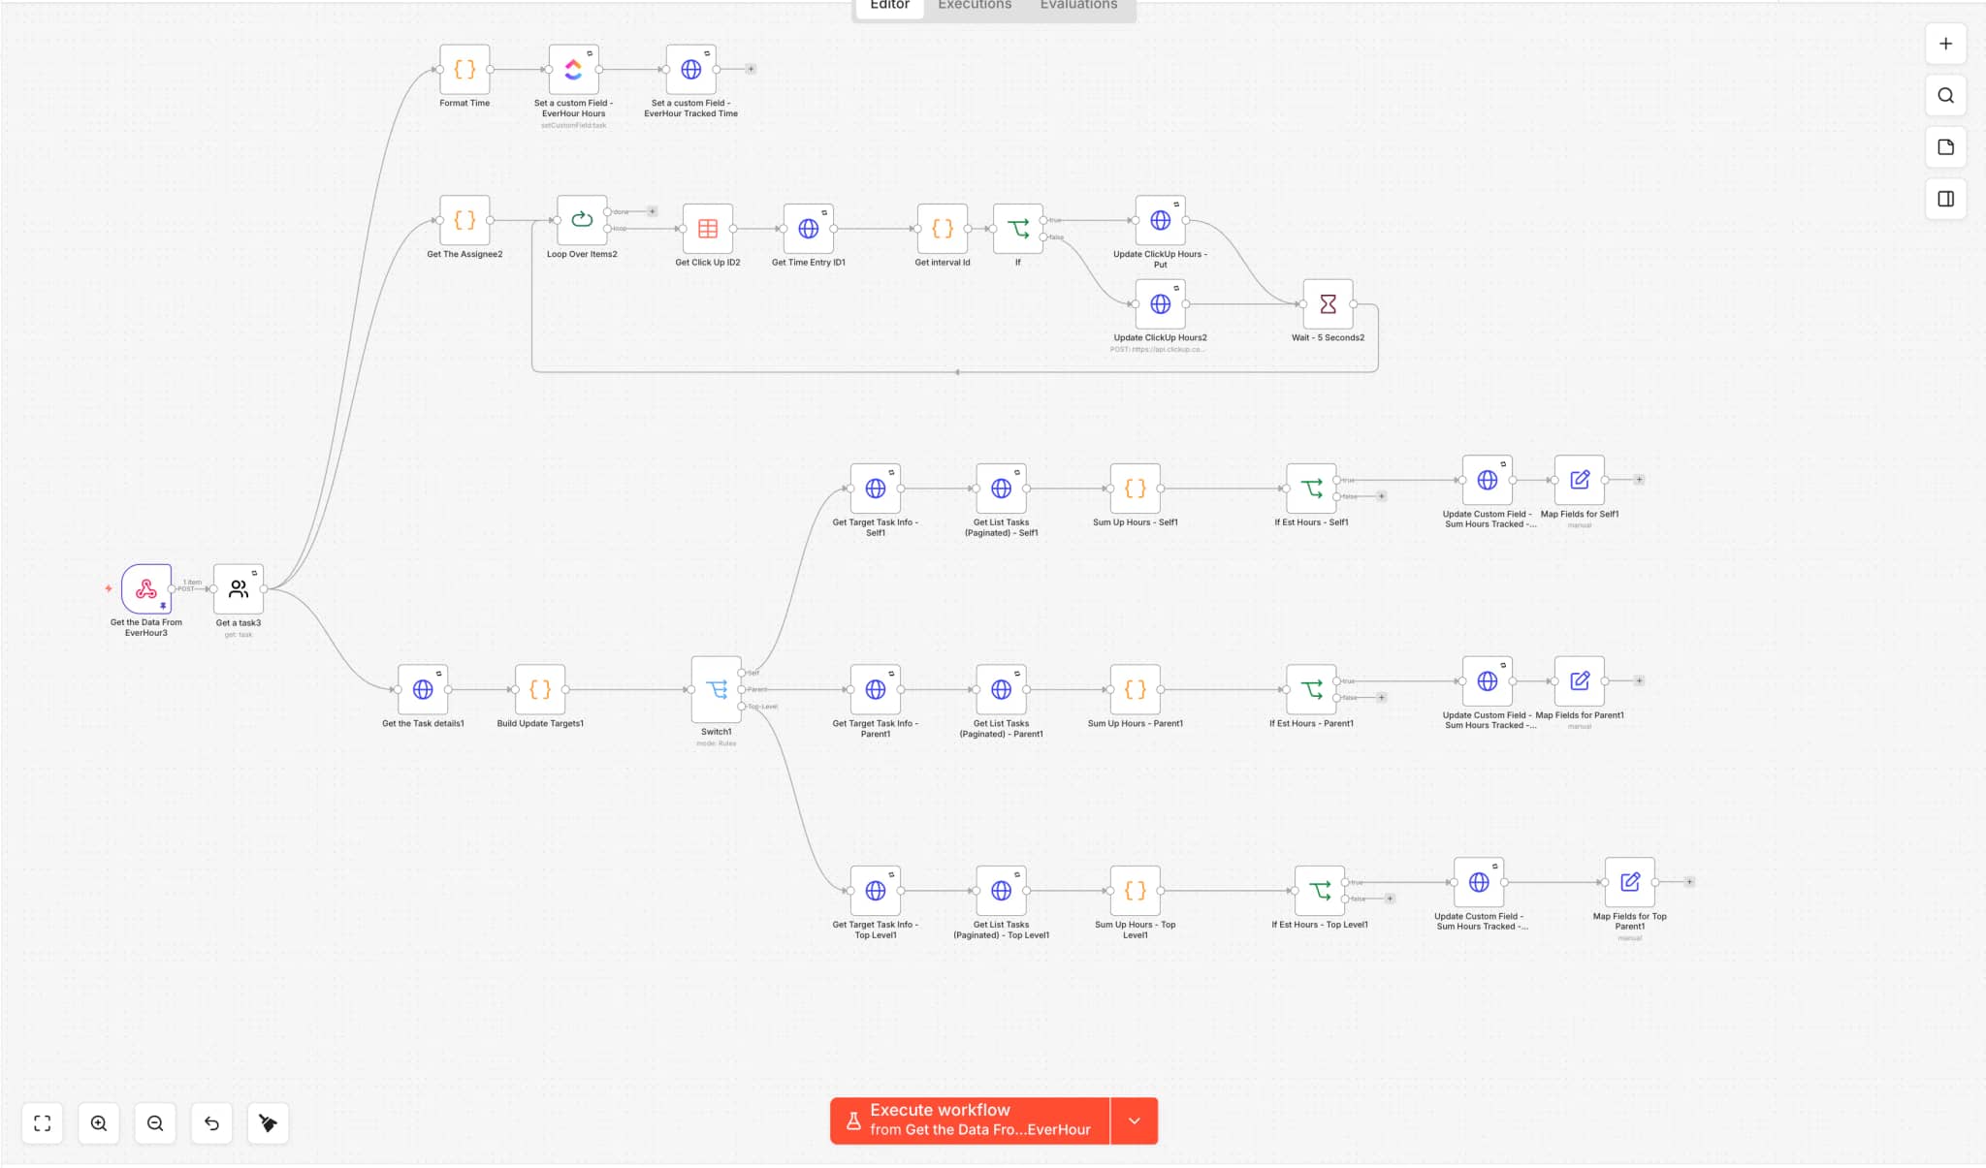Add node after EverHour Tracked Time output
The width and height of the screenshot is (1986, 1168).
(751, 69)
